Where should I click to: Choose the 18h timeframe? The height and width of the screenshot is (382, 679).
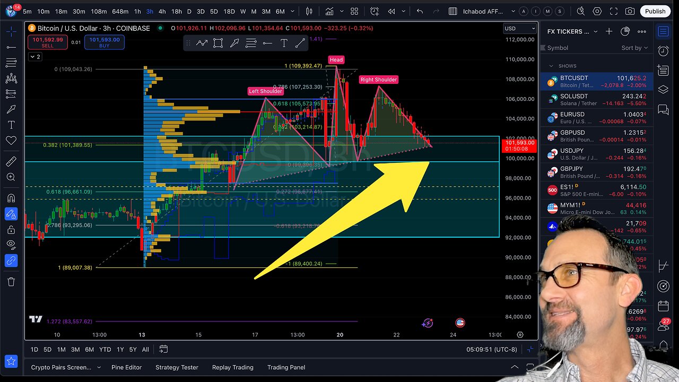[177, 11]
